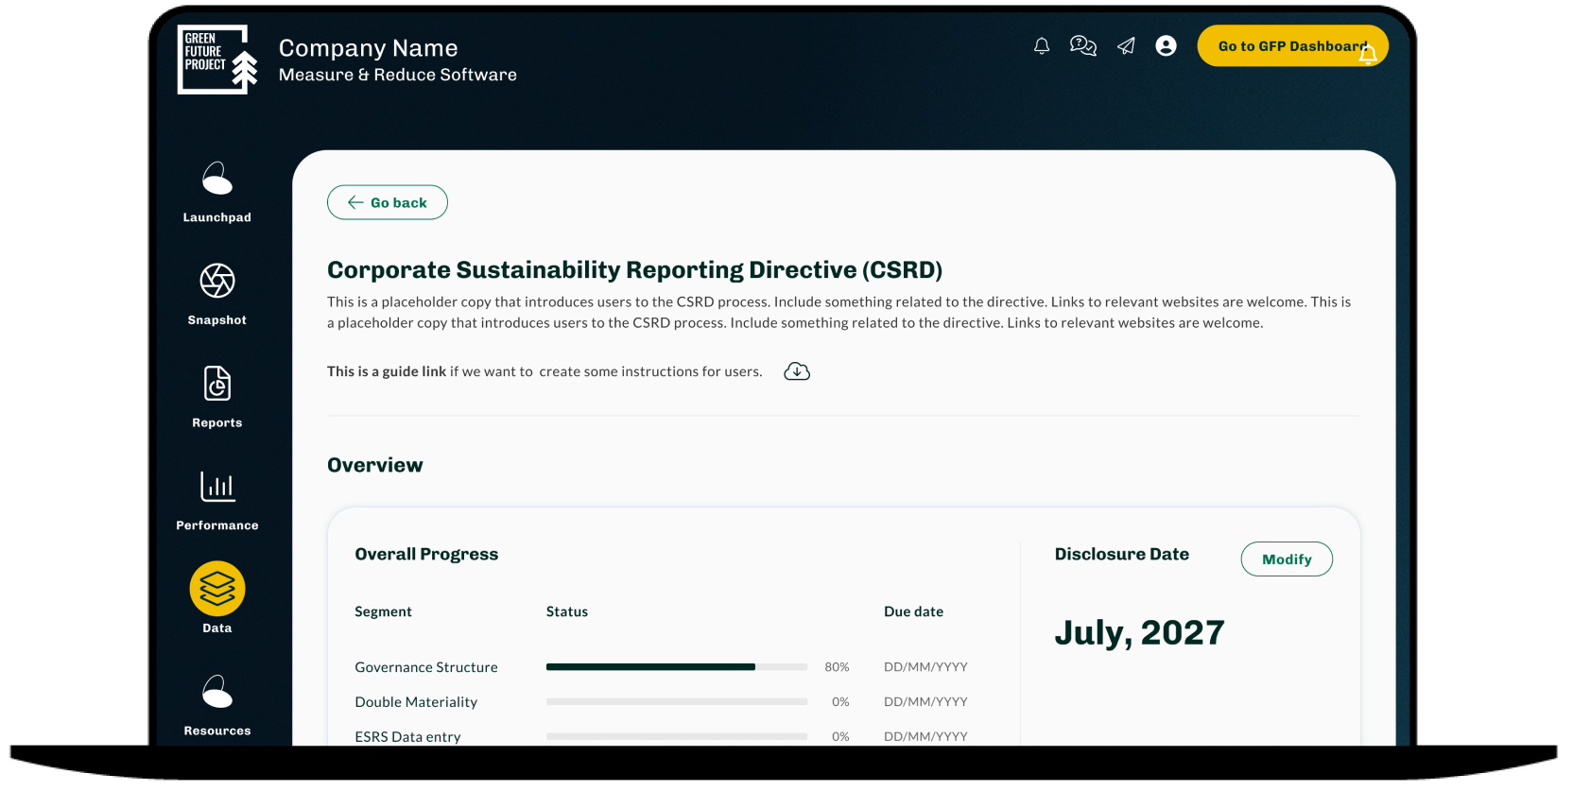The image size is (1573, 791).
Task: Click the CSRD page title heading
Action: click(635, 270)
